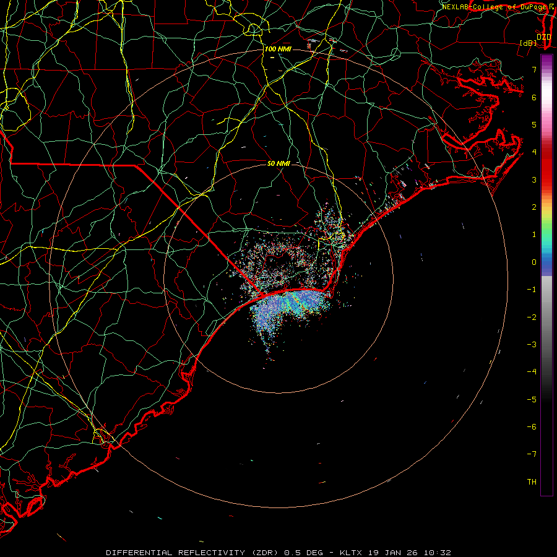Click the "5" value on the color scale
Viewport: 557px width, 557px height.
[534, 124]
